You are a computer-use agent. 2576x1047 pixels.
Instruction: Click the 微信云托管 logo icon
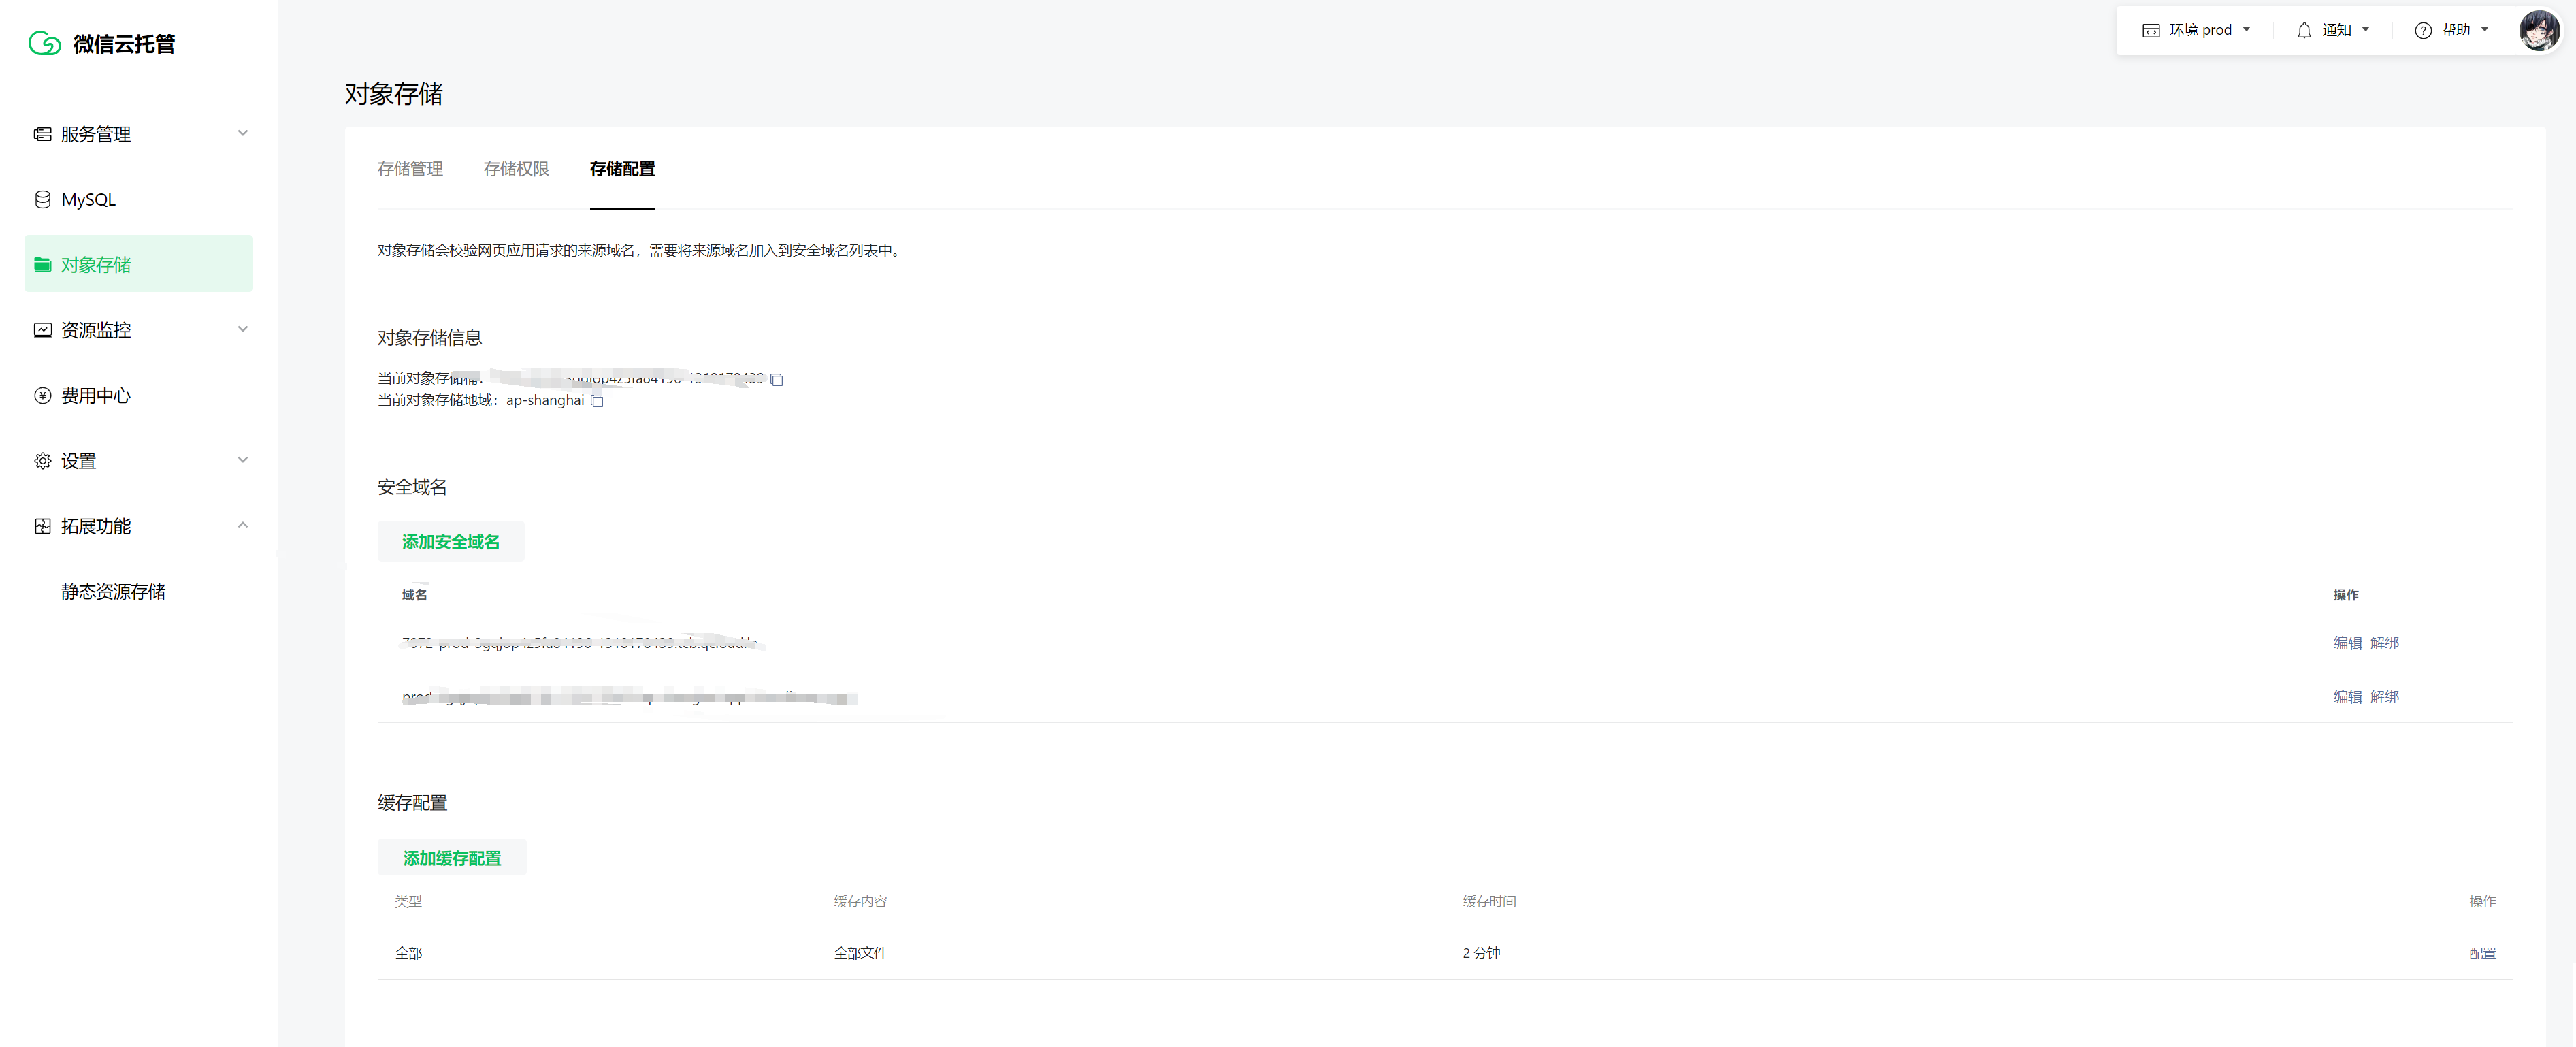(x=45, y=43)
